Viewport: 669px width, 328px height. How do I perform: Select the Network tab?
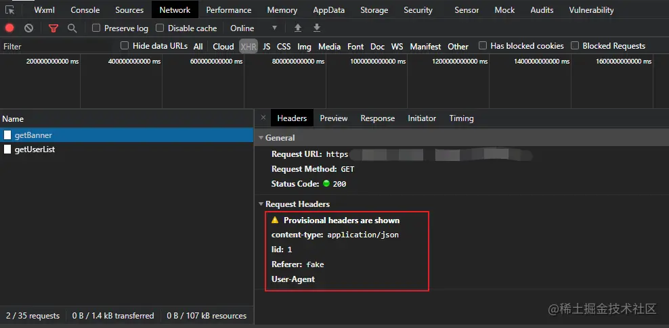(175, 9)
